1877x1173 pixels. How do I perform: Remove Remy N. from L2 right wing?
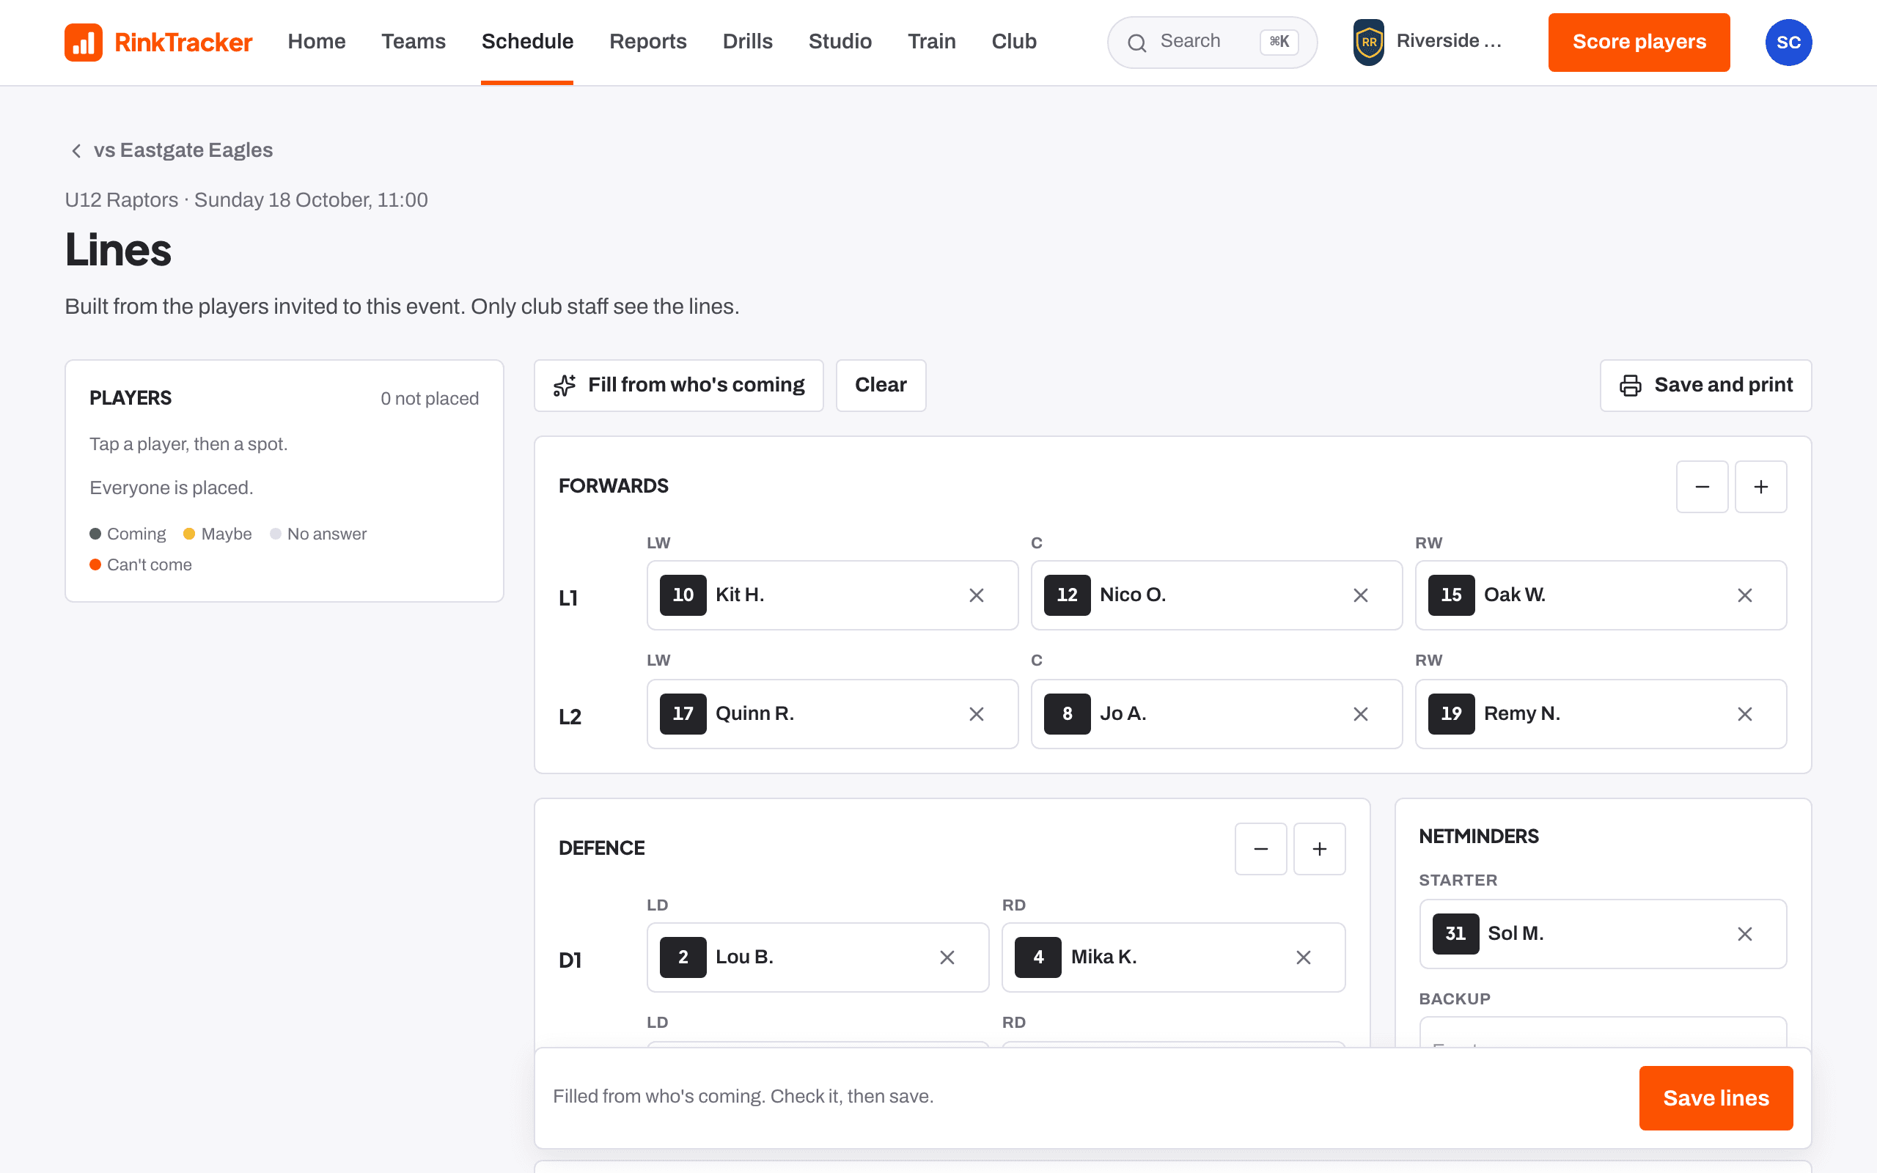tap(1744, 714)
